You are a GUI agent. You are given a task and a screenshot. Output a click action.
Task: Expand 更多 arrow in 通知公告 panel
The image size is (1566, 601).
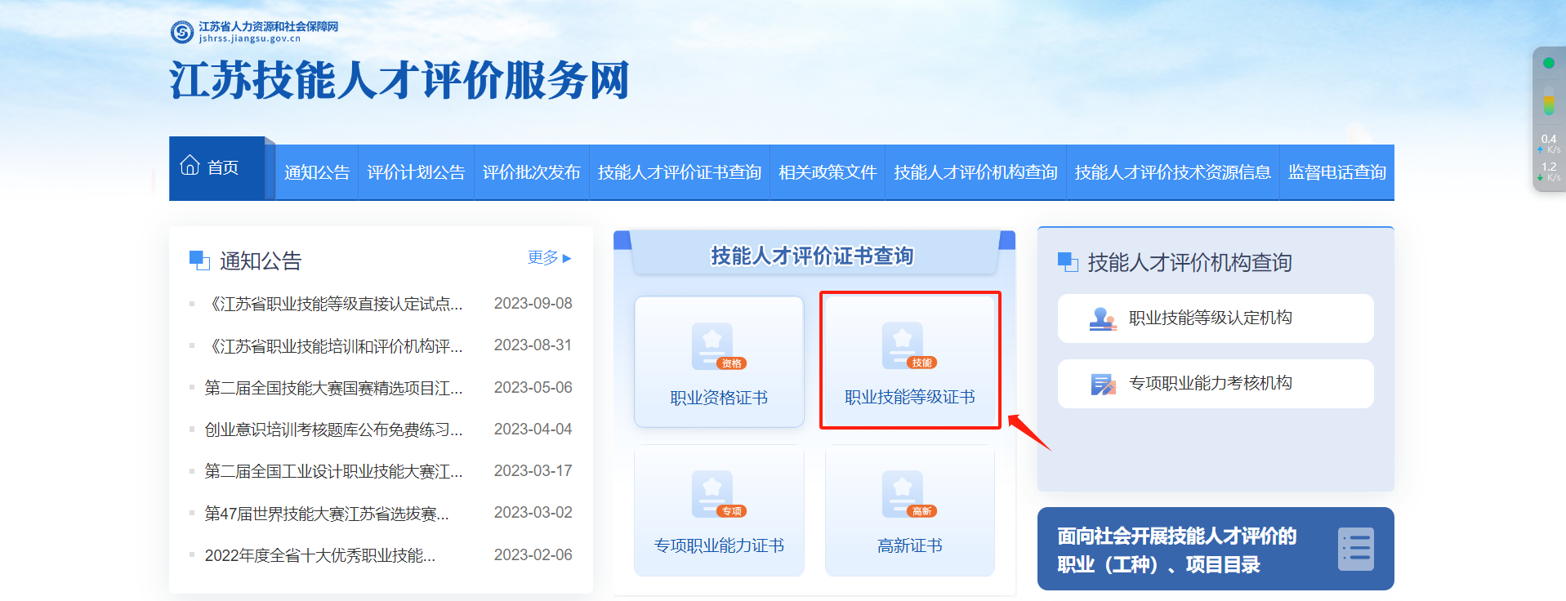[567, 259]
